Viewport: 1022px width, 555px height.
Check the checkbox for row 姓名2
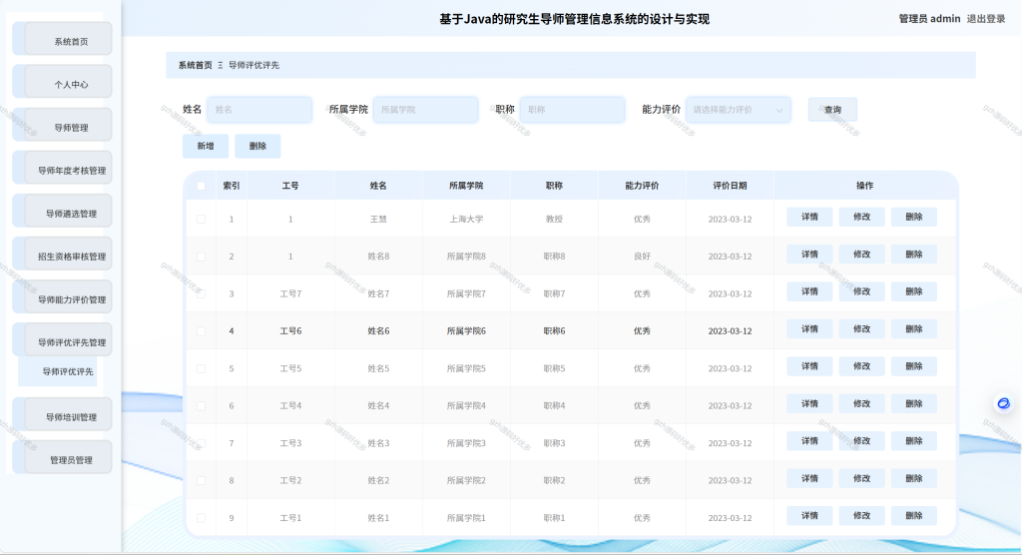click(201, 481)
